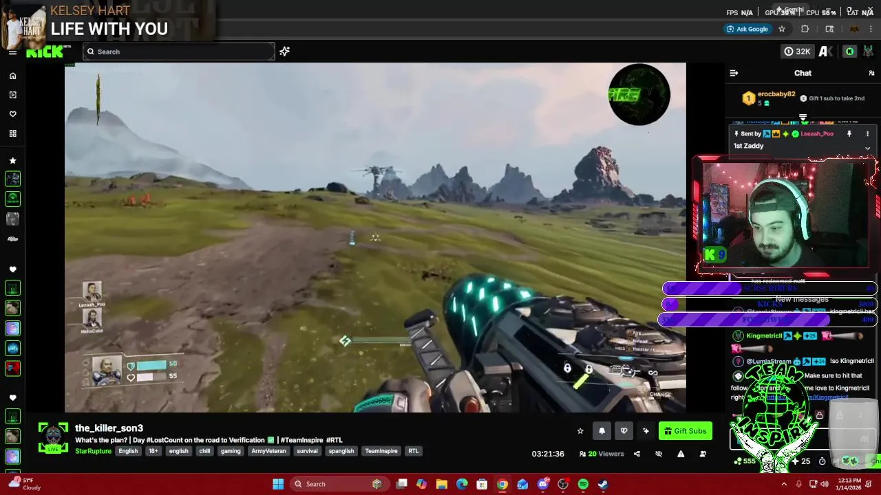Select the 'survival' tag
Screen dimensions: 881x495
click(307, 451)
